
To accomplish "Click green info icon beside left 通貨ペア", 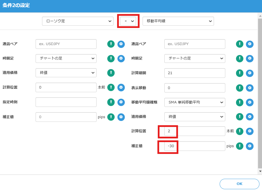I will (111, 44).
